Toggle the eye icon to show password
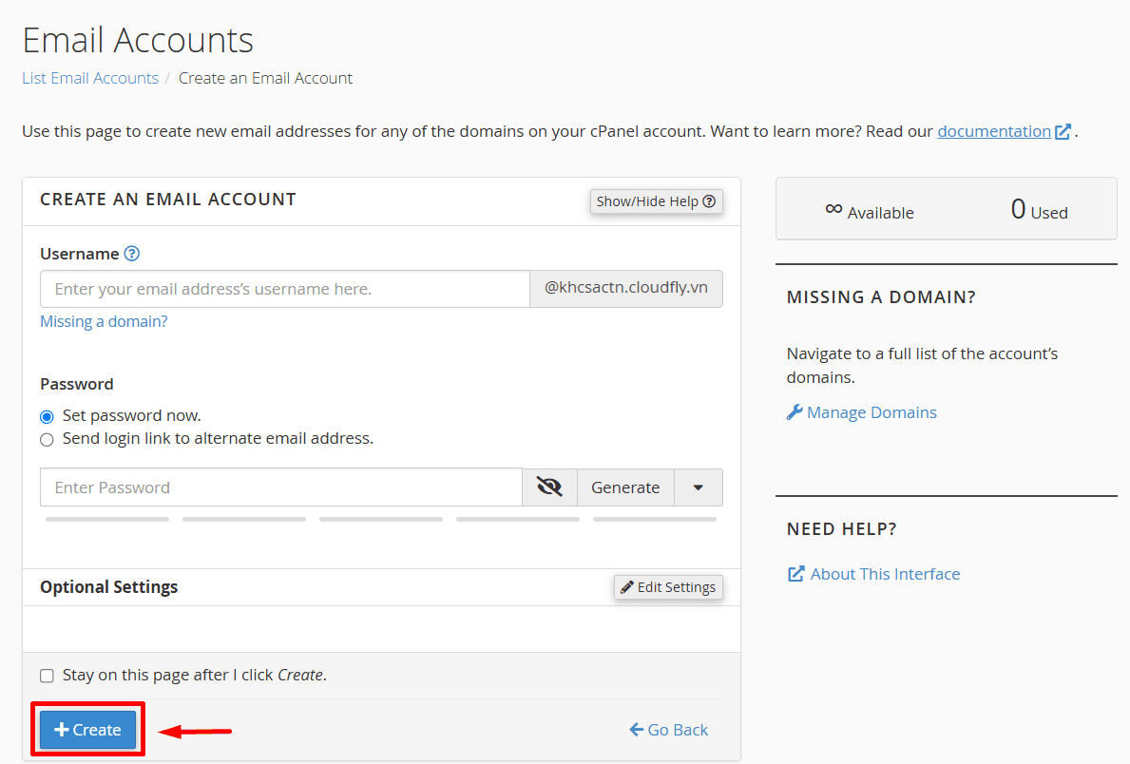1130x764 pixels. (549, 487)
